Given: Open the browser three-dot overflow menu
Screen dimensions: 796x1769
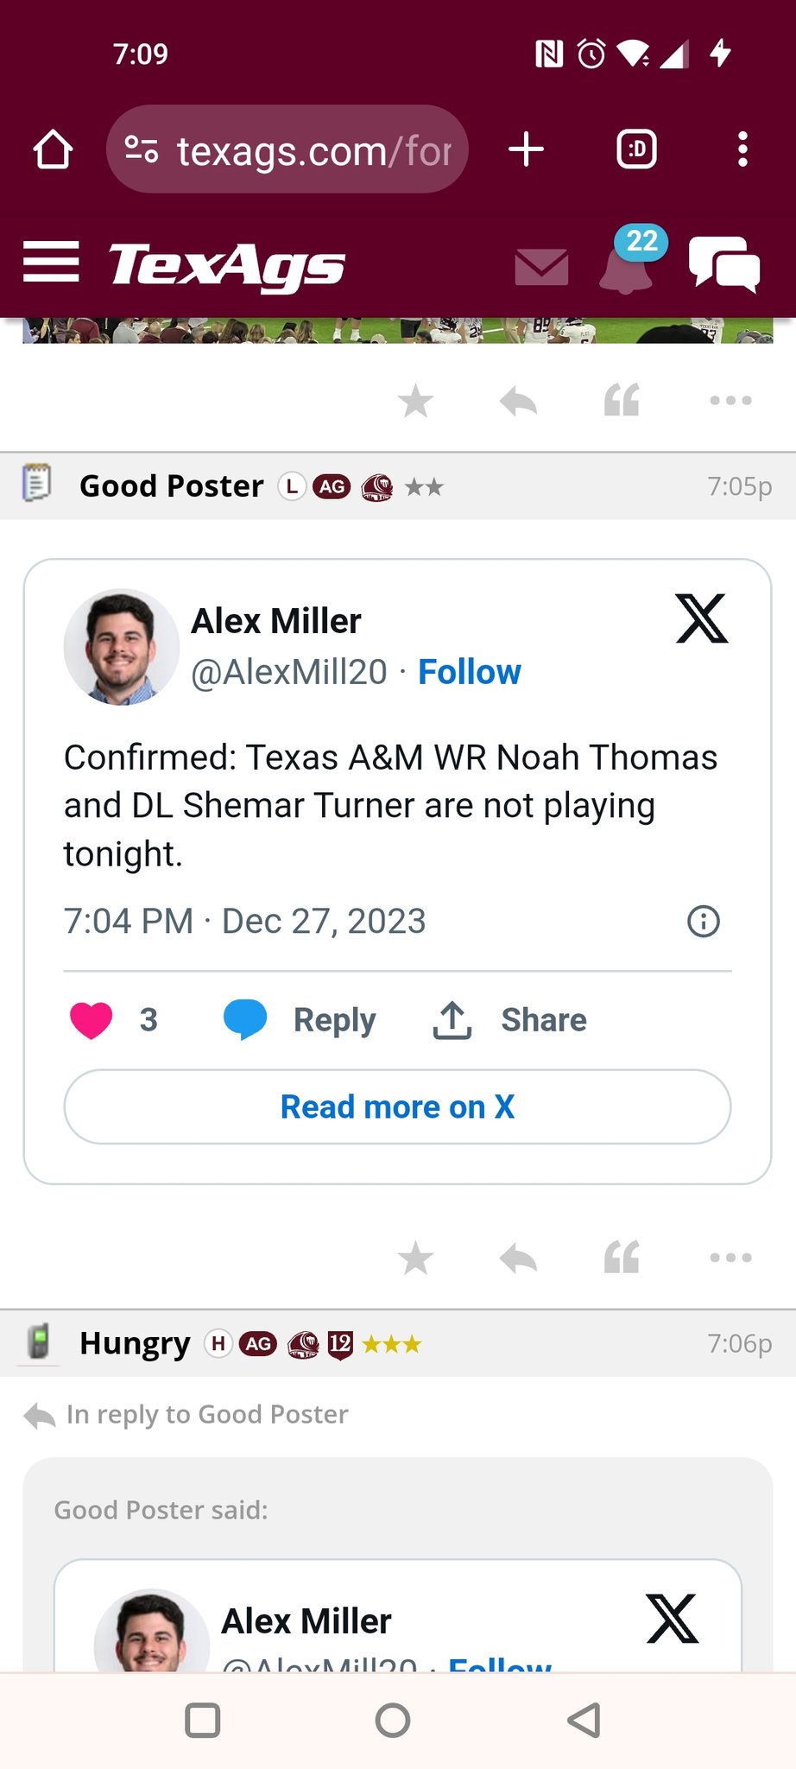Looking at the screenshot, I should coord(742,150).
